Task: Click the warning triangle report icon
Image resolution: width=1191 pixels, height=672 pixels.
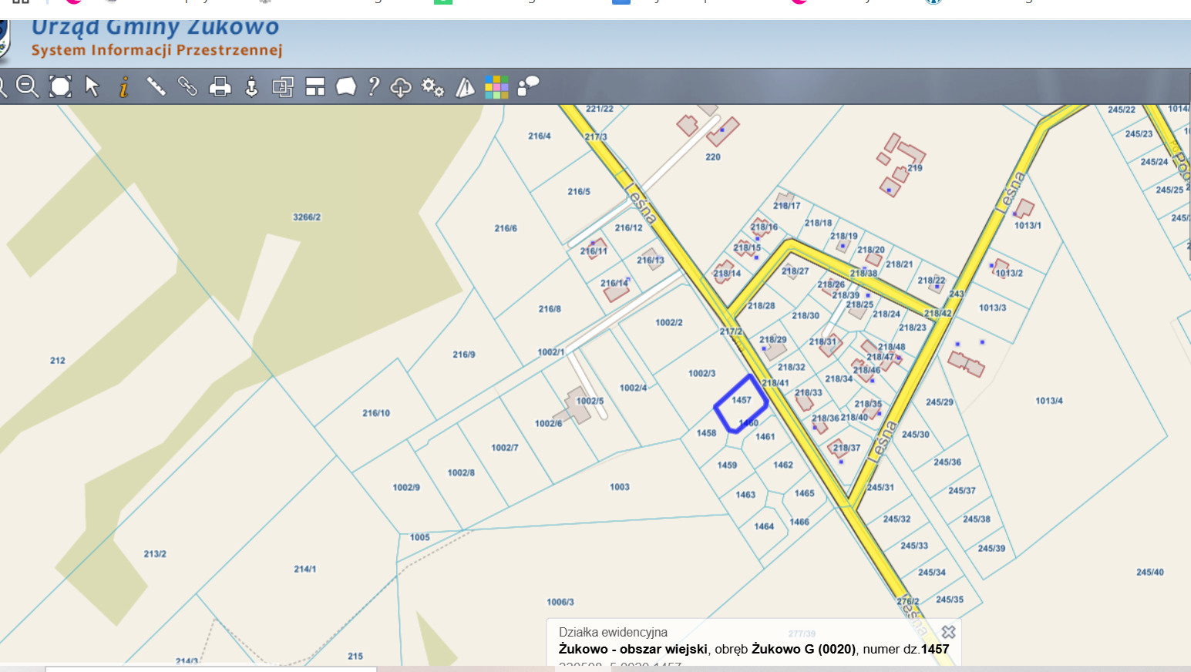Action: [465, 87]
